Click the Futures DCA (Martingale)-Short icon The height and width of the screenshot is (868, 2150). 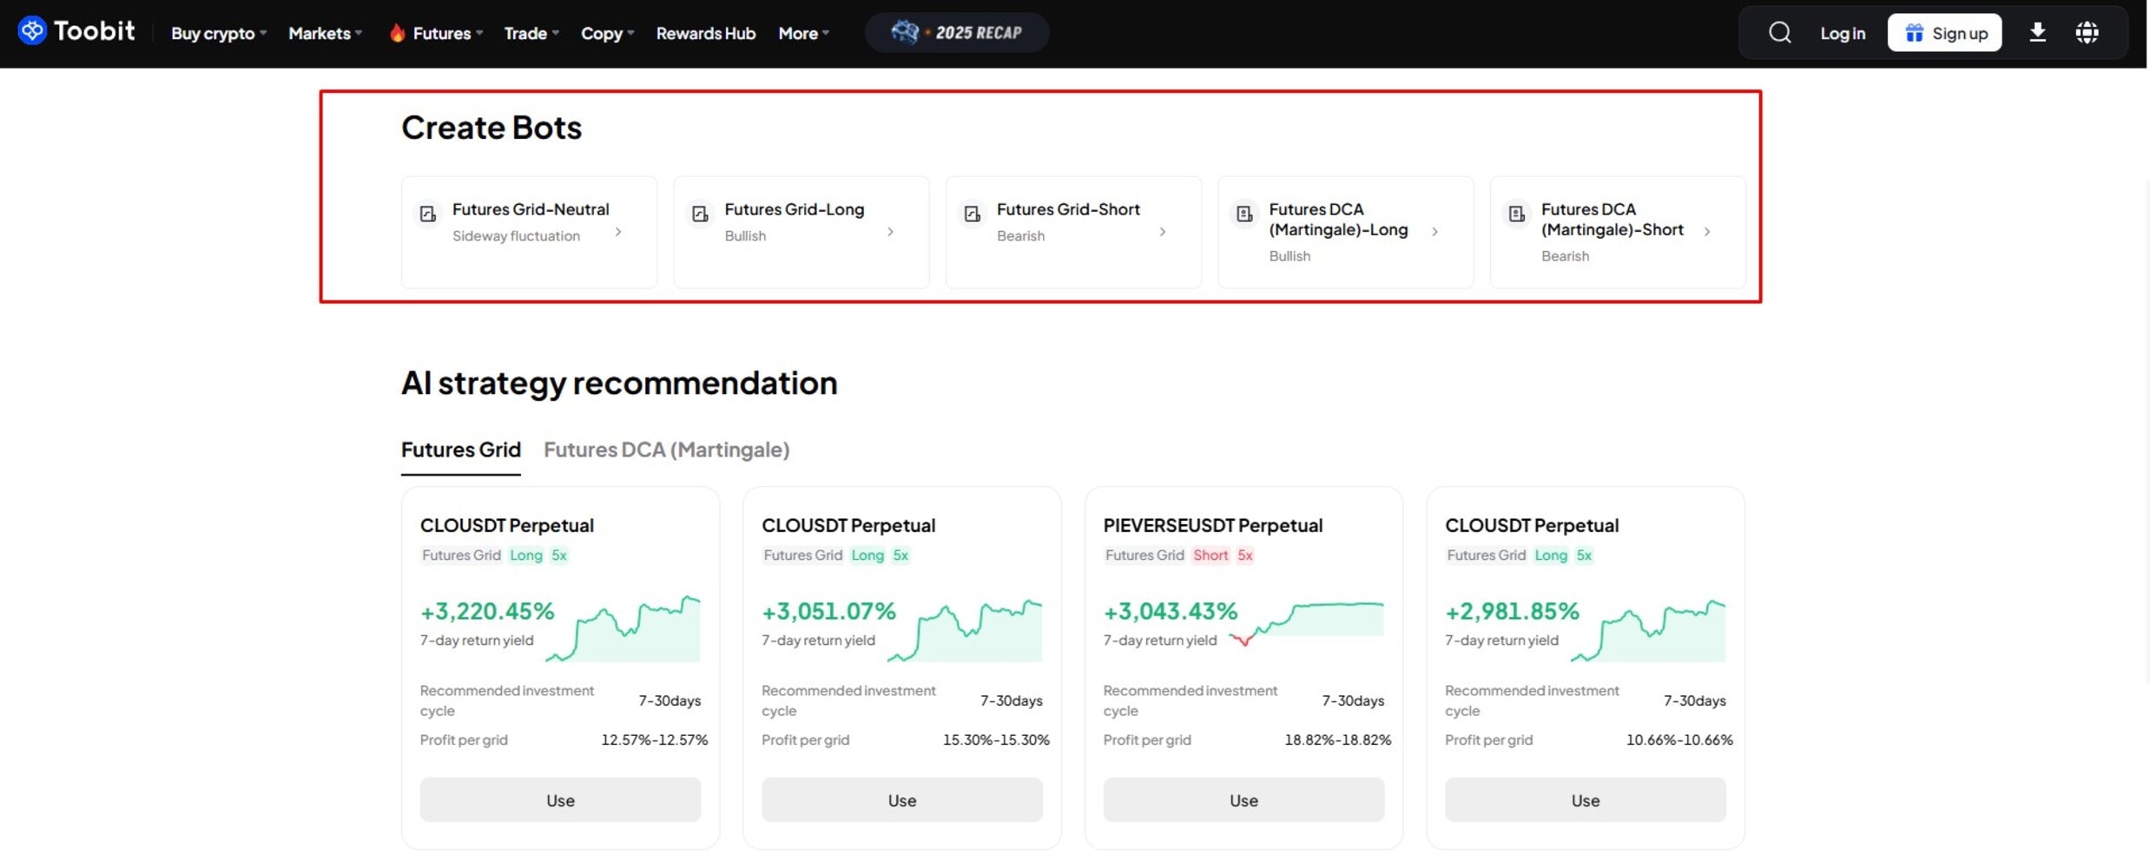coord(1516,214)
